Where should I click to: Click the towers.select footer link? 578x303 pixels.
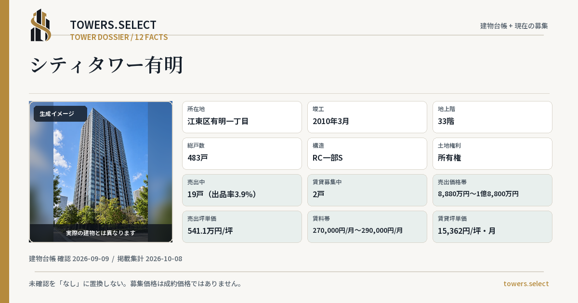click(526, 284)
